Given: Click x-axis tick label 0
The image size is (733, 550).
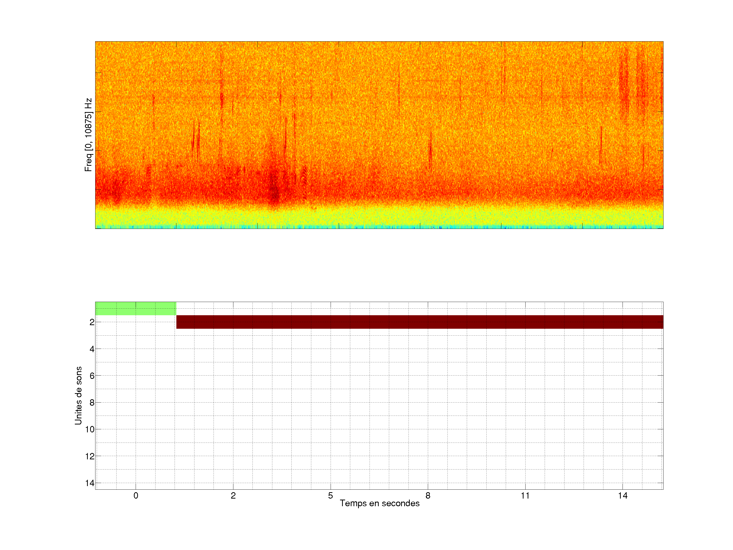Looking at the screenshot, I should (136, 496).
